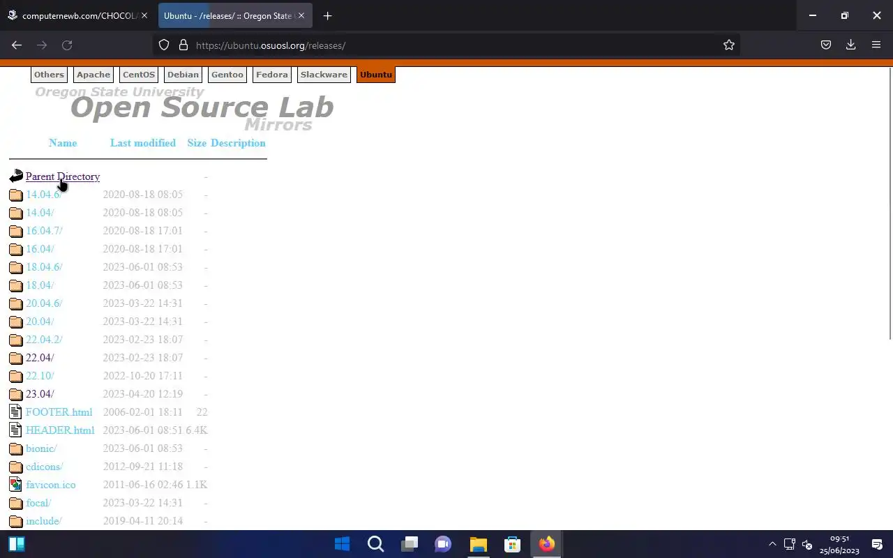The height and width of the screenshot is (558, 893).
Task: Open the Others mirror tab
Action: coord(49,75)
